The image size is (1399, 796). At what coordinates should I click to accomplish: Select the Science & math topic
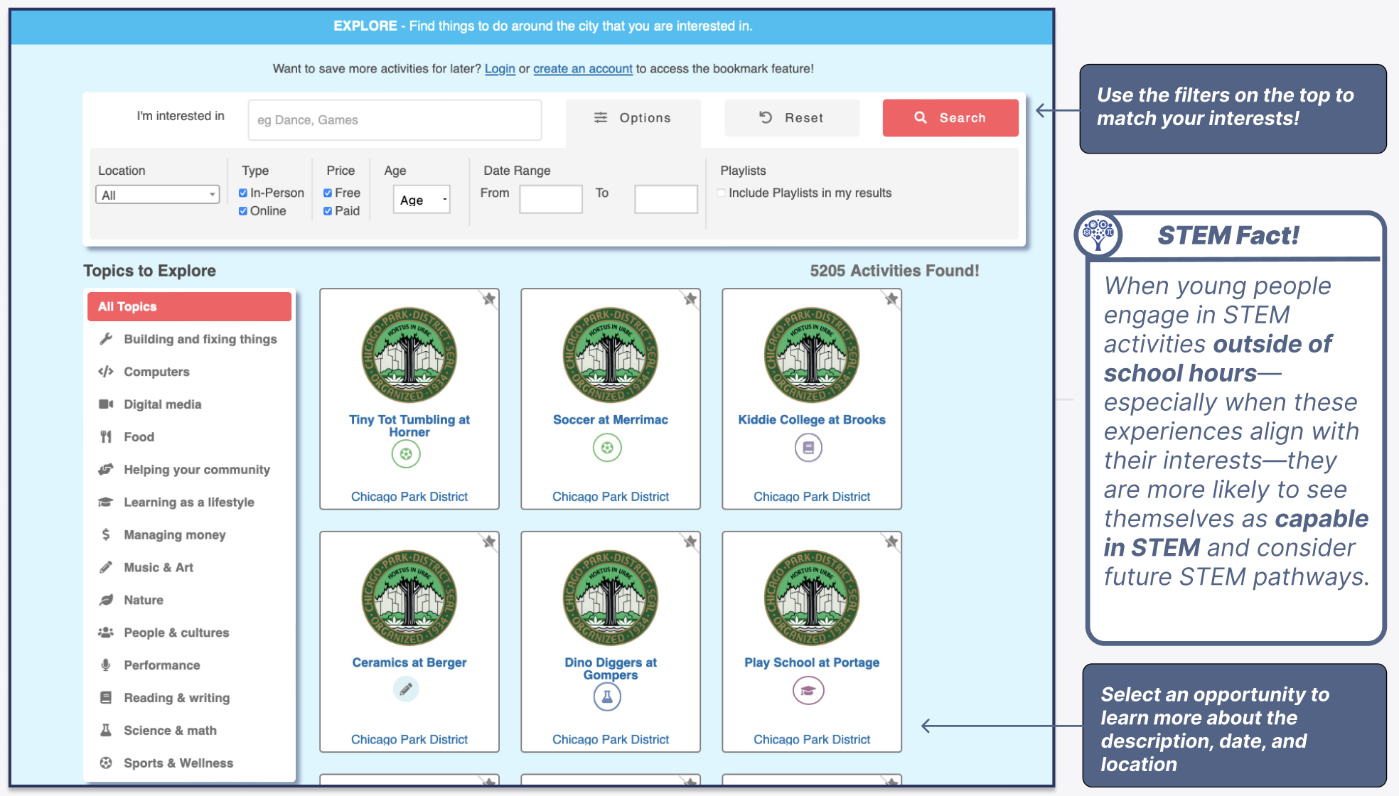(170, 730)
